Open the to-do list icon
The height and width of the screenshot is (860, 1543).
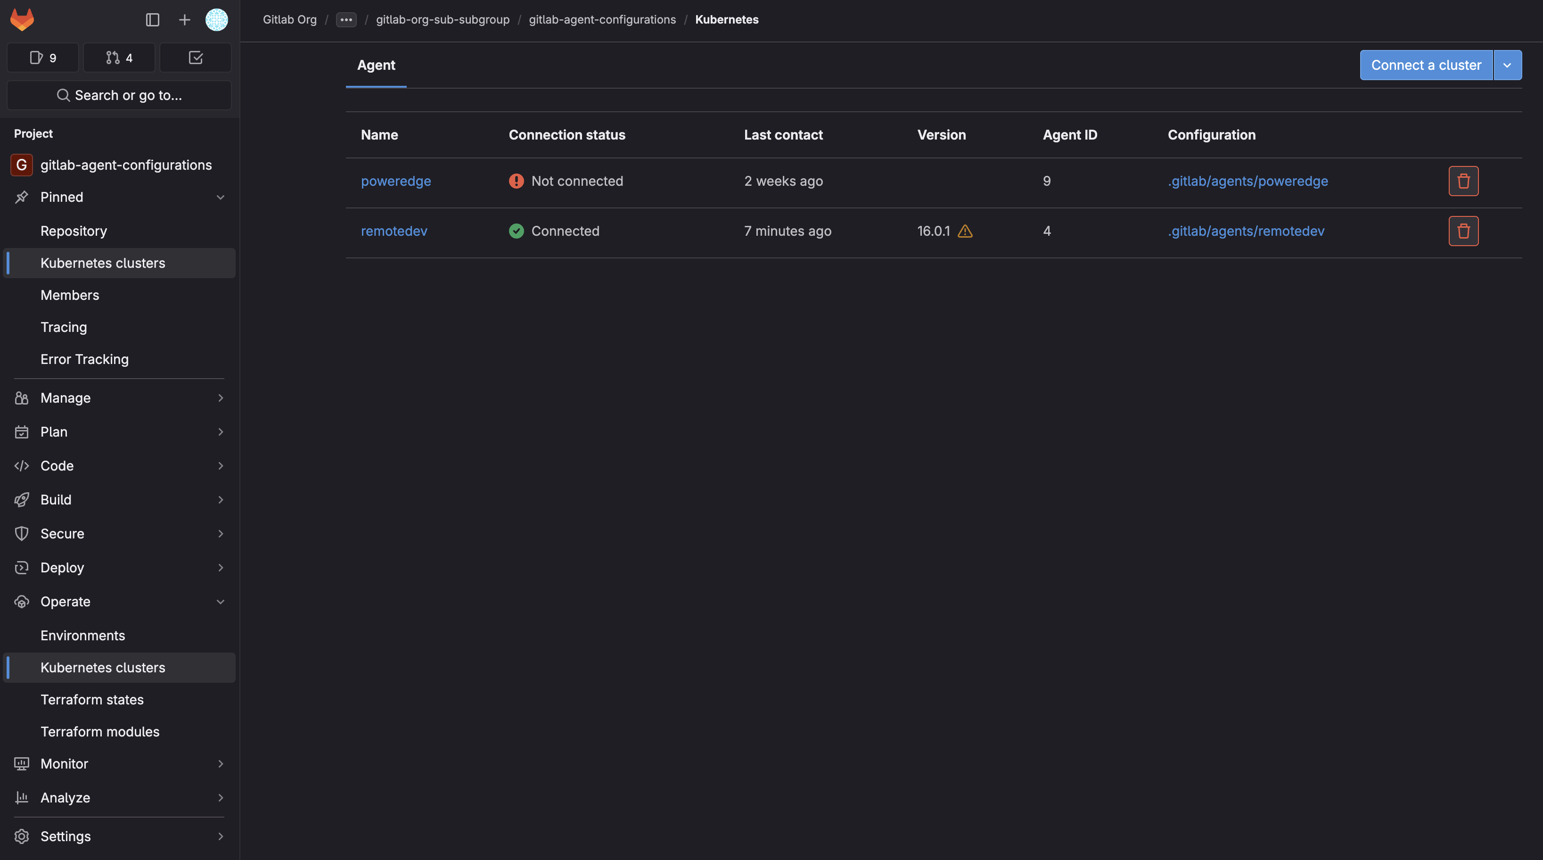coord(195,58)
